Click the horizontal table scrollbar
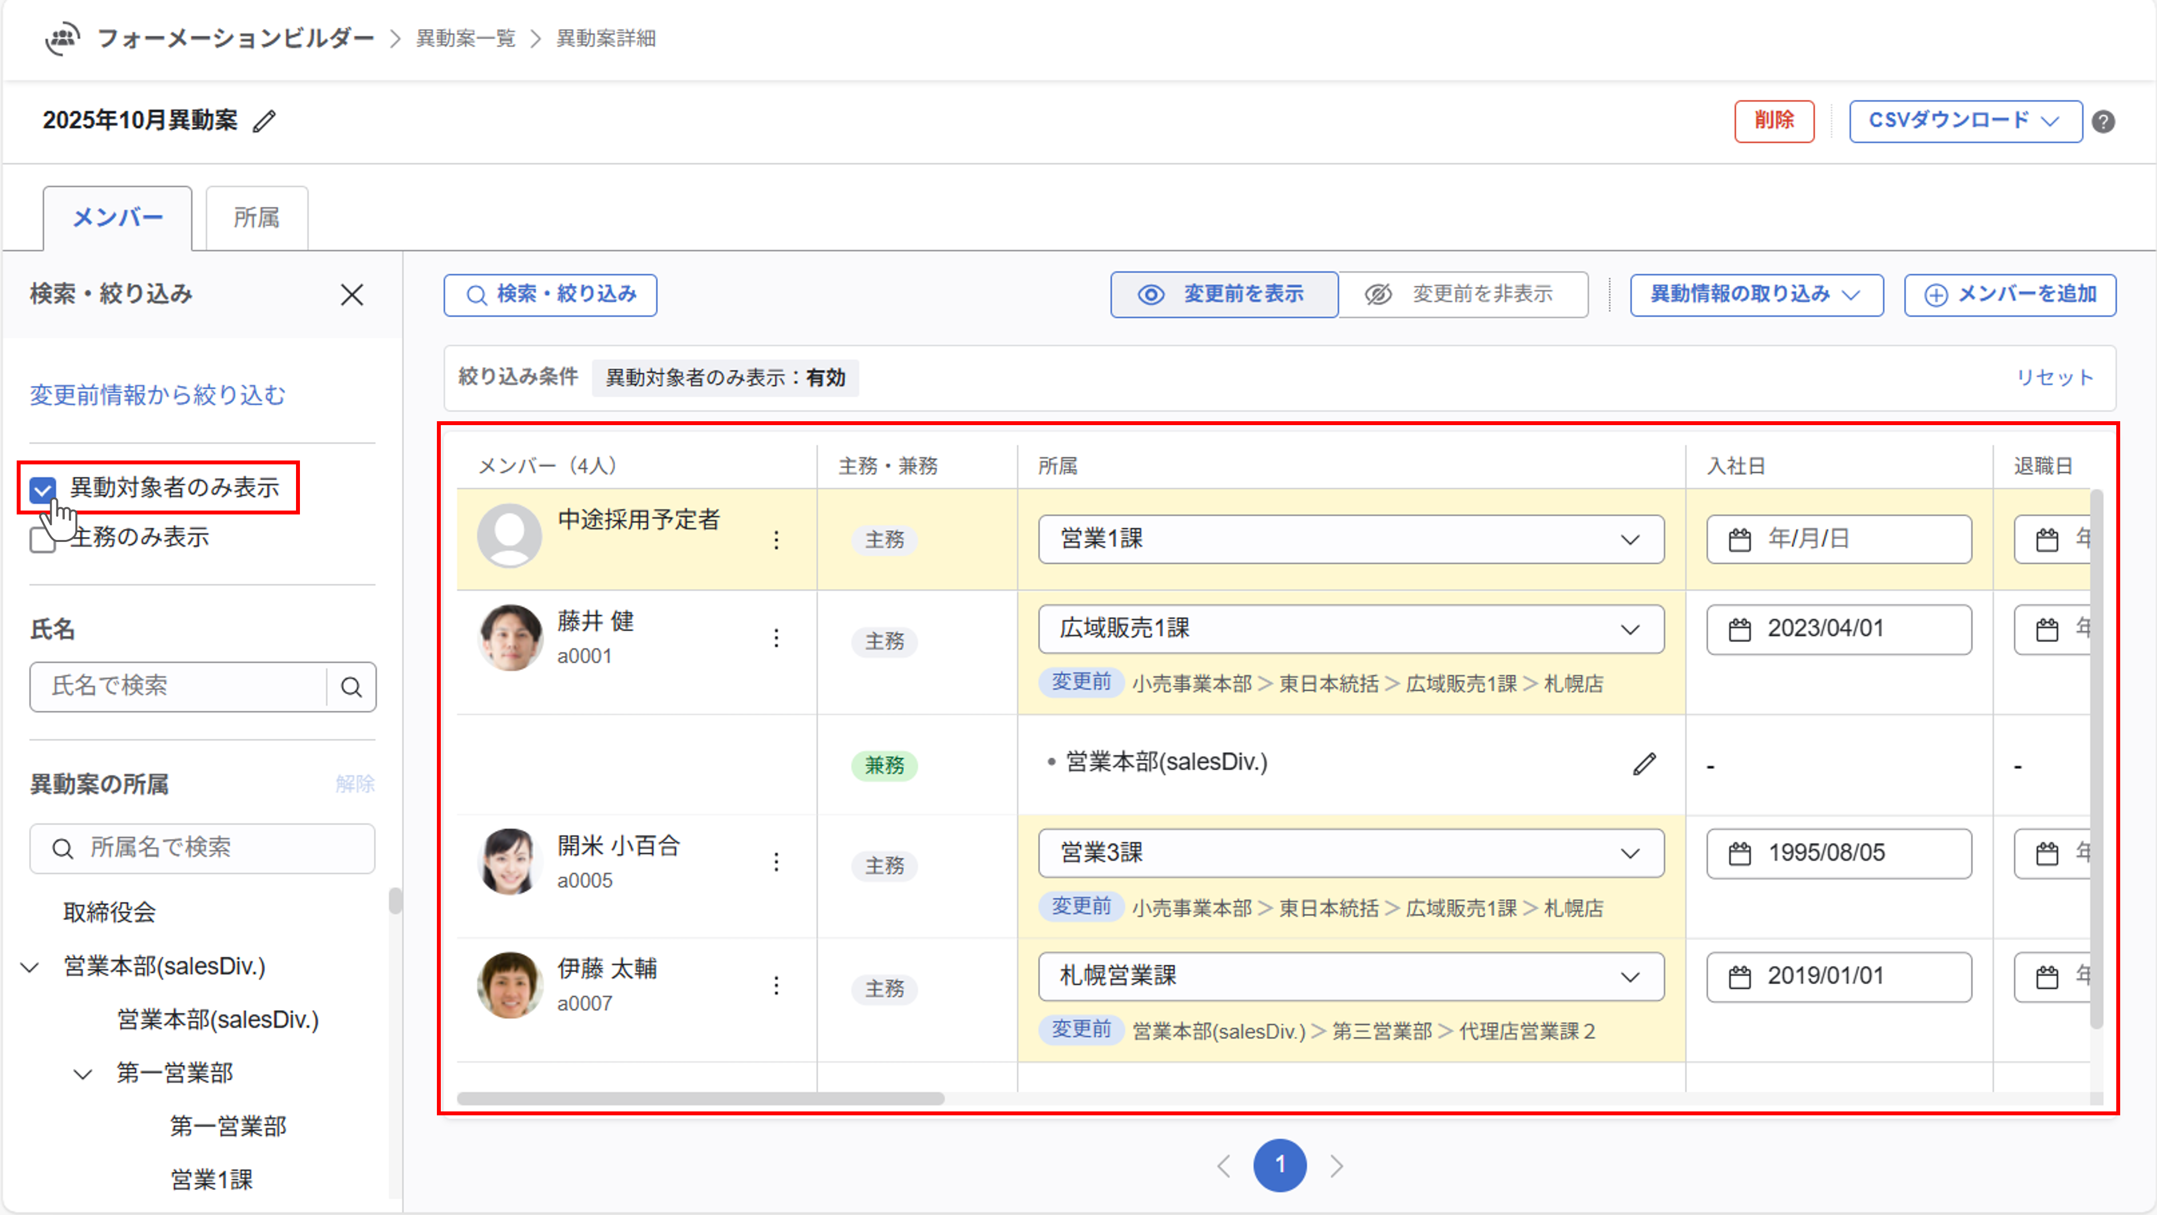 click(700, 1099)
